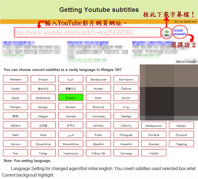Pick the Hrvatski language button
This screenshot has width=198, height=179.
pyautogui.click(x=98, y=88)
